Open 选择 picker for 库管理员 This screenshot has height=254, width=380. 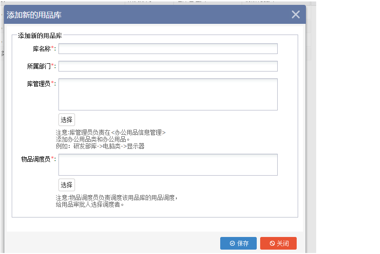pos(67,120)
